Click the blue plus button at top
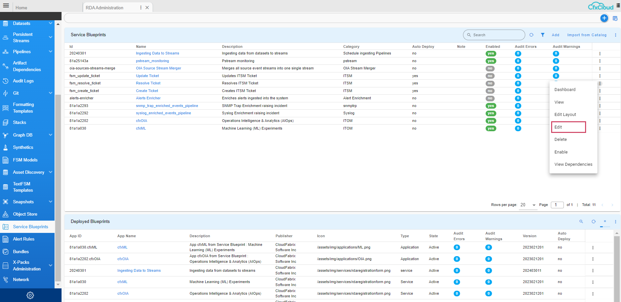The image size is (621, 302). click(604, 18)
